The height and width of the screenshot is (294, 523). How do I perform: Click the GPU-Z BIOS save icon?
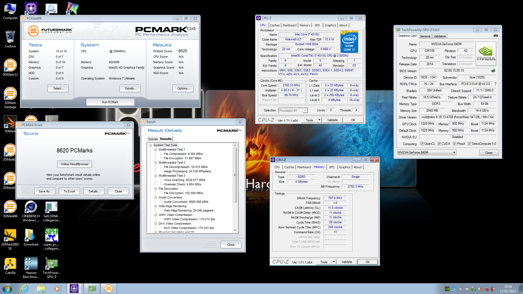click(493, 71)
